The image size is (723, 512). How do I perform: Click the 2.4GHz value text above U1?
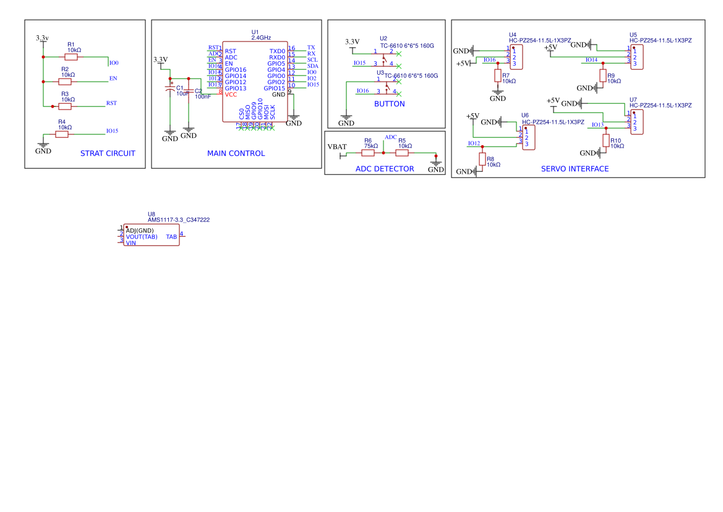click(261, 38)
